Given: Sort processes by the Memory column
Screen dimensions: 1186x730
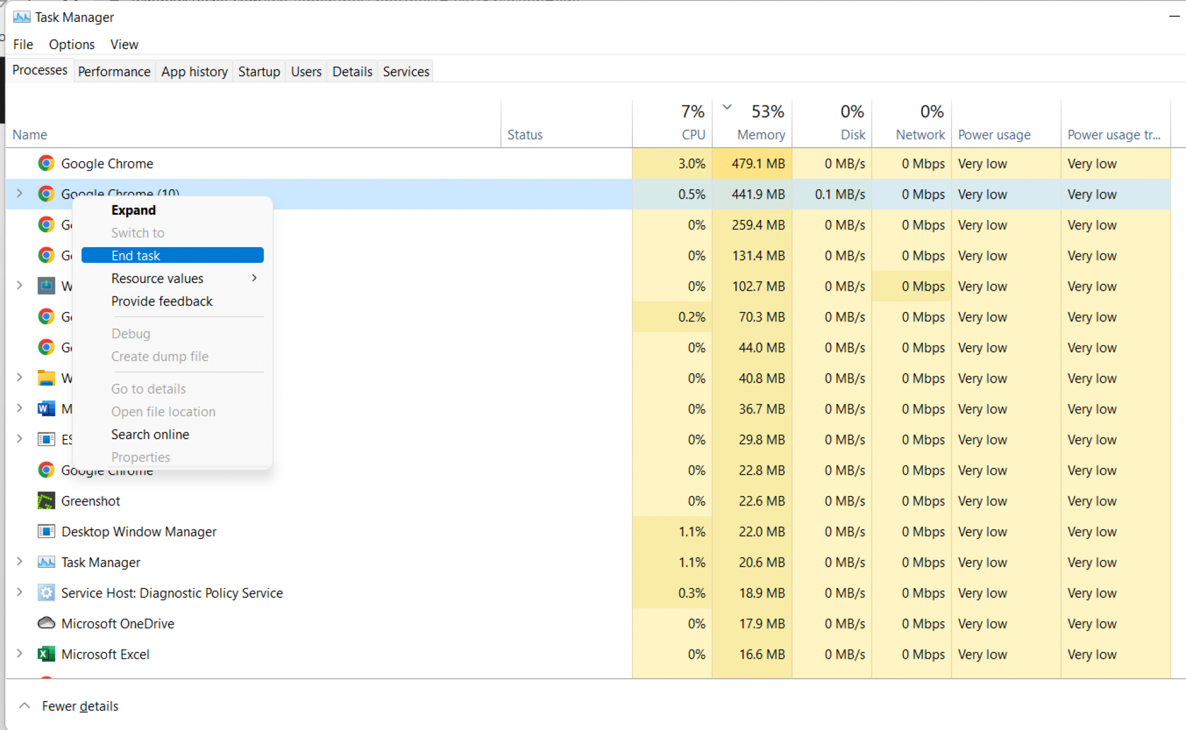Looking at the screenshot, I should [x=761, y=122].
